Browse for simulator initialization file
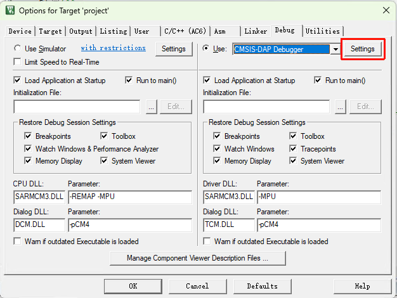Image resolution: width=397 pixels, height=298 pixels. click(x=151, y=107)
